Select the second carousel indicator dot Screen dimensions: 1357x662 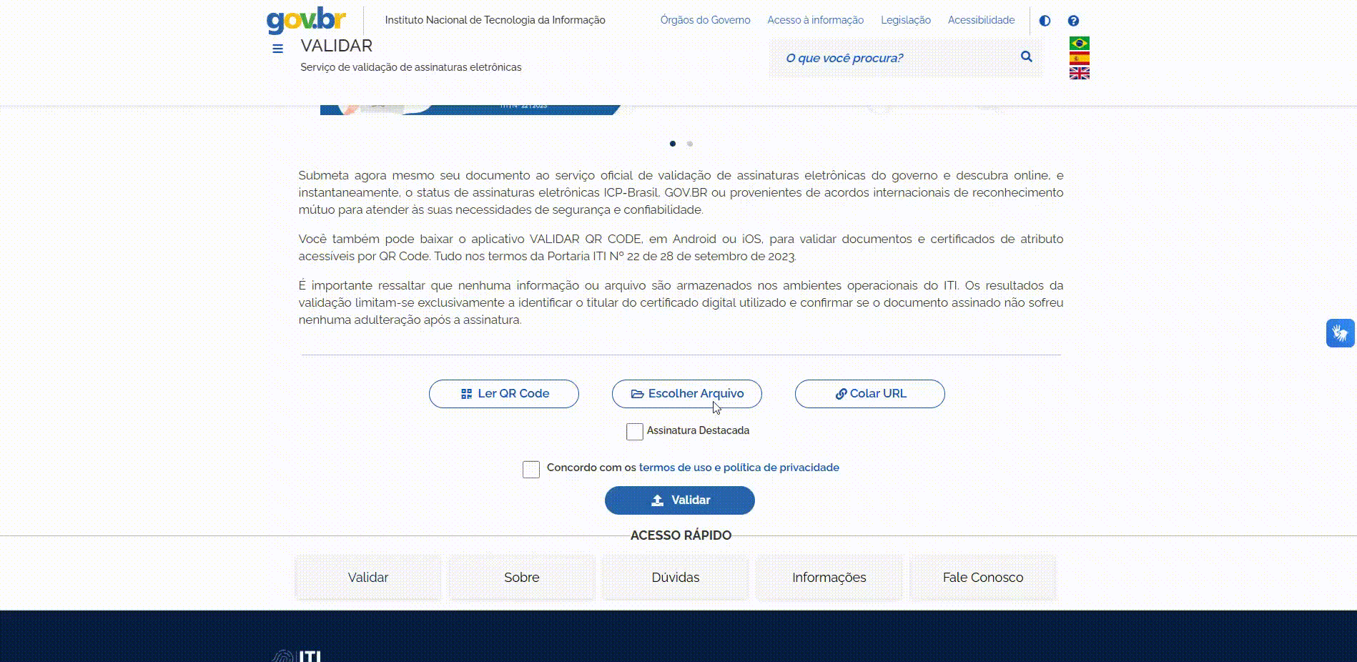690,144
